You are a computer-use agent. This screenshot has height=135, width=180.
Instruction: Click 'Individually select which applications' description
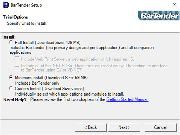[x=69, y=94]
